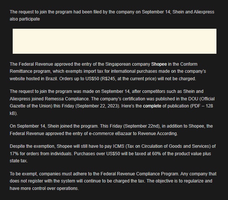Click the words 'also participate' in subtitle

25,19
